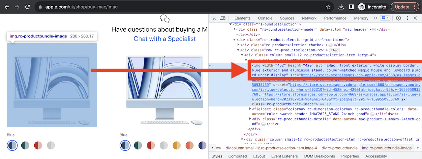
Task: Switch to the Computed pane tab
Action: [237, 156]
